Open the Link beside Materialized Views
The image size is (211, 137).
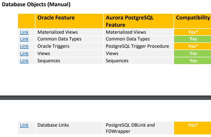24,32
